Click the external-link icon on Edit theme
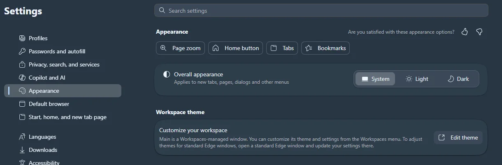This screenshot has width=502, height=165. [x=442, y=137]
